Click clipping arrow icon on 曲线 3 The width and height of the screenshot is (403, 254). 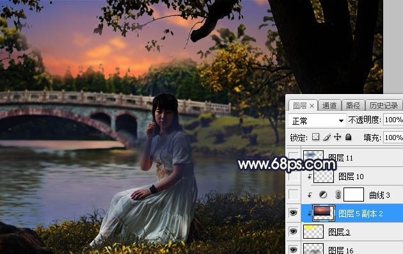[x=310, y=195]
